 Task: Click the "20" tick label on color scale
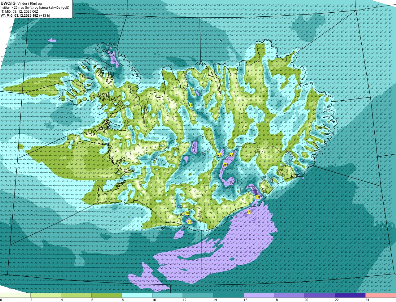pos(306,300)
